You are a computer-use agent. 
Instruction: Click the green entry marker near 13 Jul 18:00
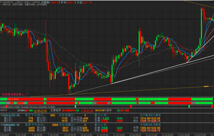pyautogui.click(x=189, y=106)
